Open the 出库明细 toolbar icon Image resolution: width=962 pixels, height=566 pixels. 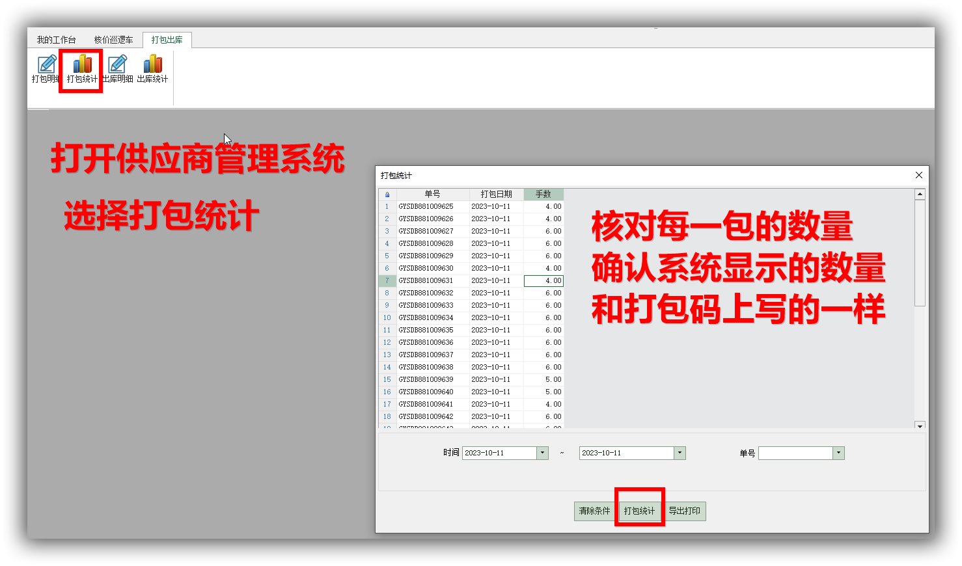pos(117,69)
